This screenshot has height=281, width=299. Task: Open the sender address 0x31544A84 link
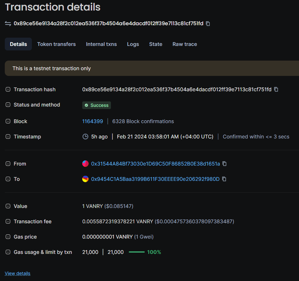click(156, 164)
